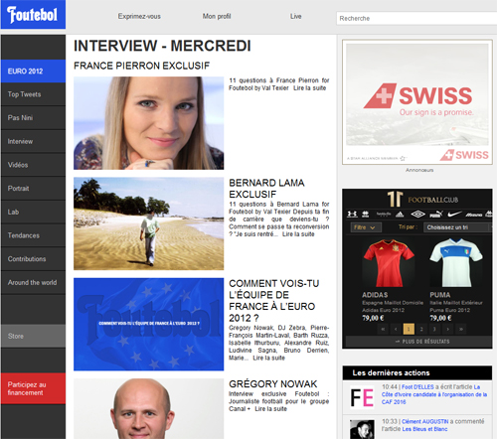Choose the Umbro diamond brand icon
The height and width of the screenshot is (439, 497).
[417, 215]
